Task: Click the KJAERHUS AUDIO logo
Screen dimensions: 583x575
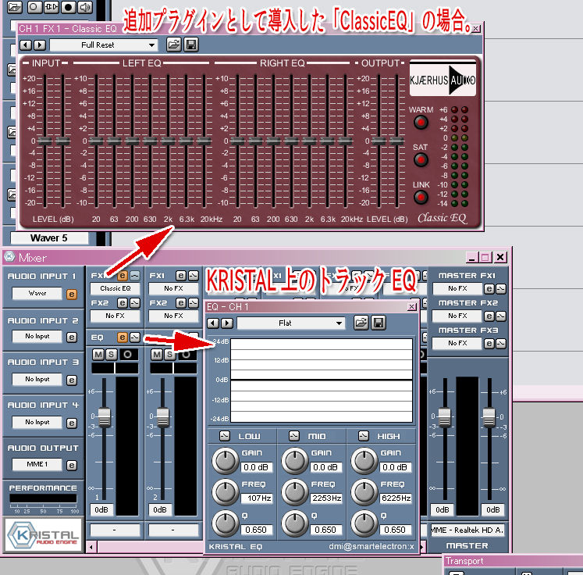Action: [443, 80]
